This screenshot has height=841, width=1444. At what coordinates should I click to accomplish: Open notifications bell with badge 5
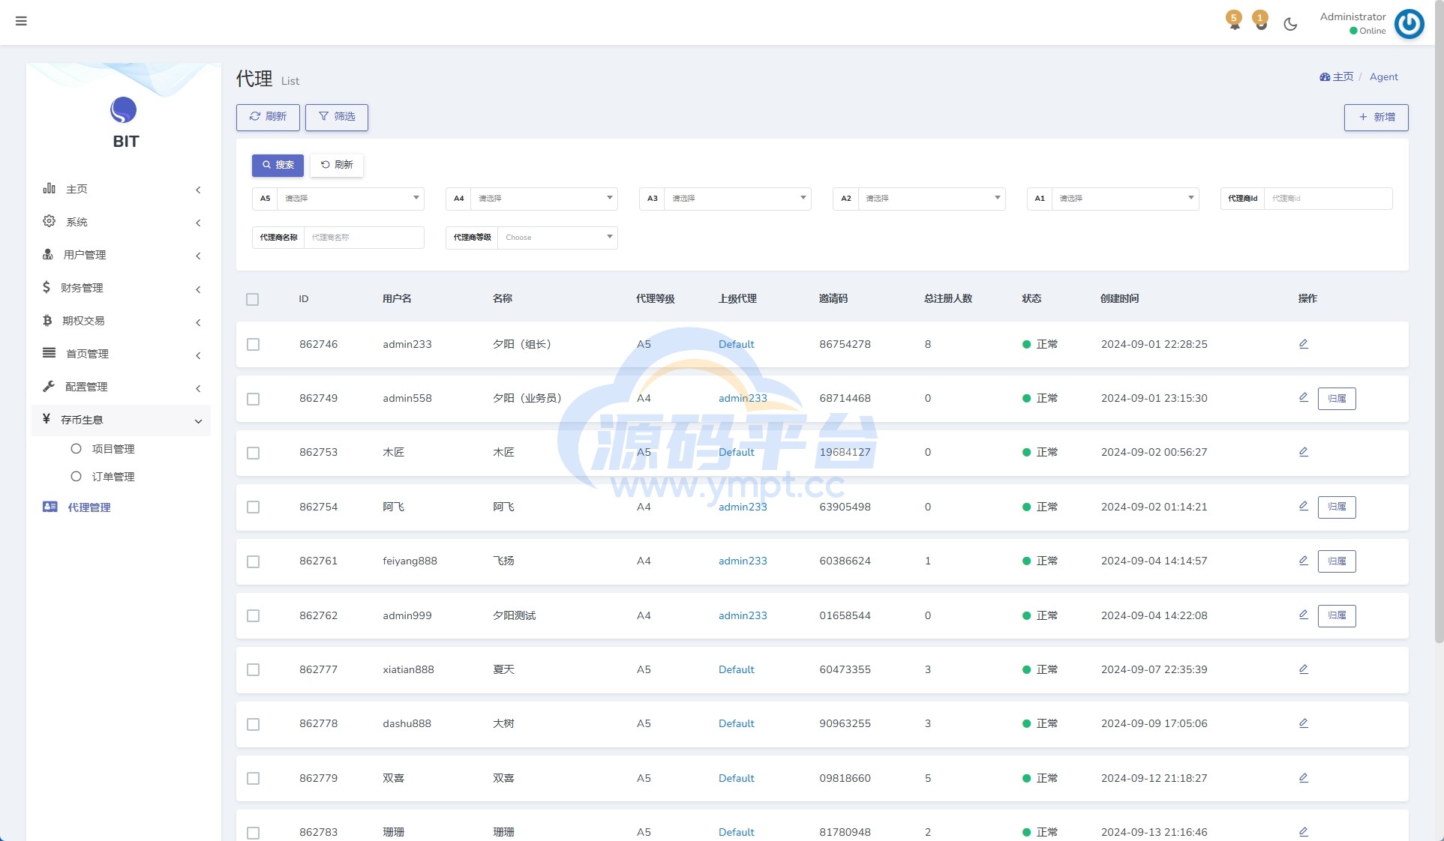pyautogui.click(x=1234, y=21)
